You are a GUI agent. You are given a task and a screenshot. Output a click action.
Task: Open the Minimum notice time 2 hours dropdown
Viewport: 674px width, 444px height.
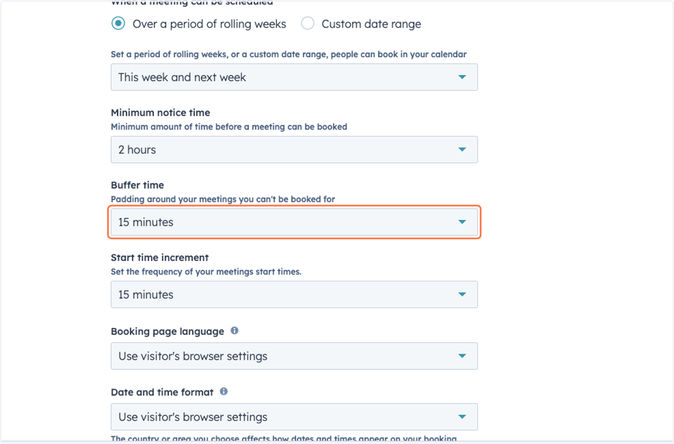(x=294, y=149)
